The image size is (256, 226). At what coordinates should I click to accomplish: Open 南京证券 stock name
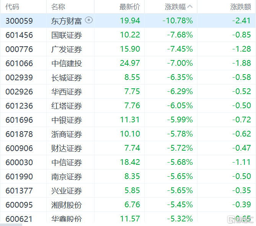67,177
